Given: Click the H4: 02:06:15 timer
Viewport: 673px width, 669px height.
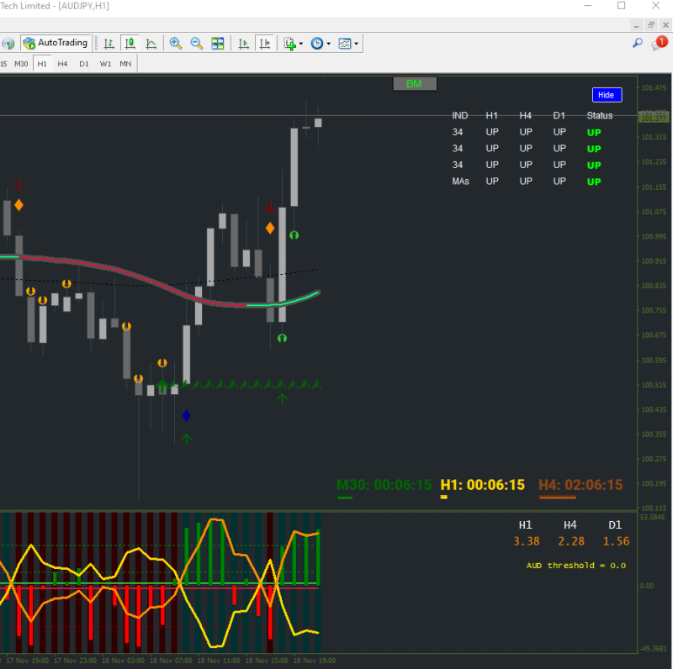Looking at the screenshot, I should [580, 485].
